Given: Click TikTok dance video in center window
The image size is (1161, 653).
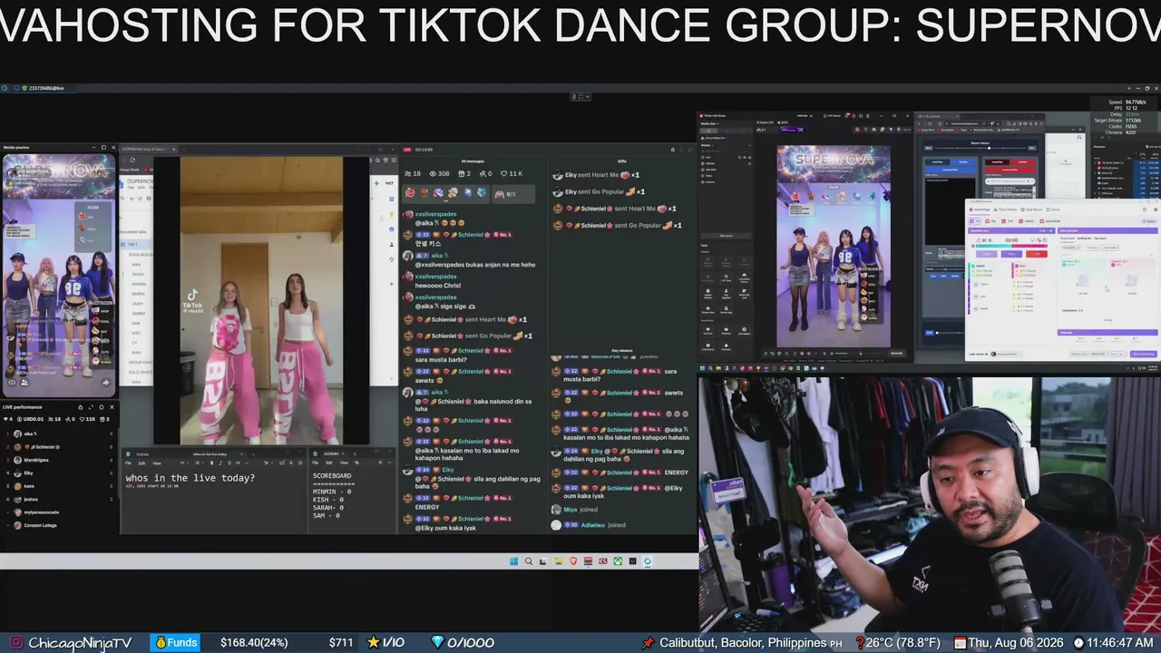Looking at the screenshot, I should (x=261, y=301).
